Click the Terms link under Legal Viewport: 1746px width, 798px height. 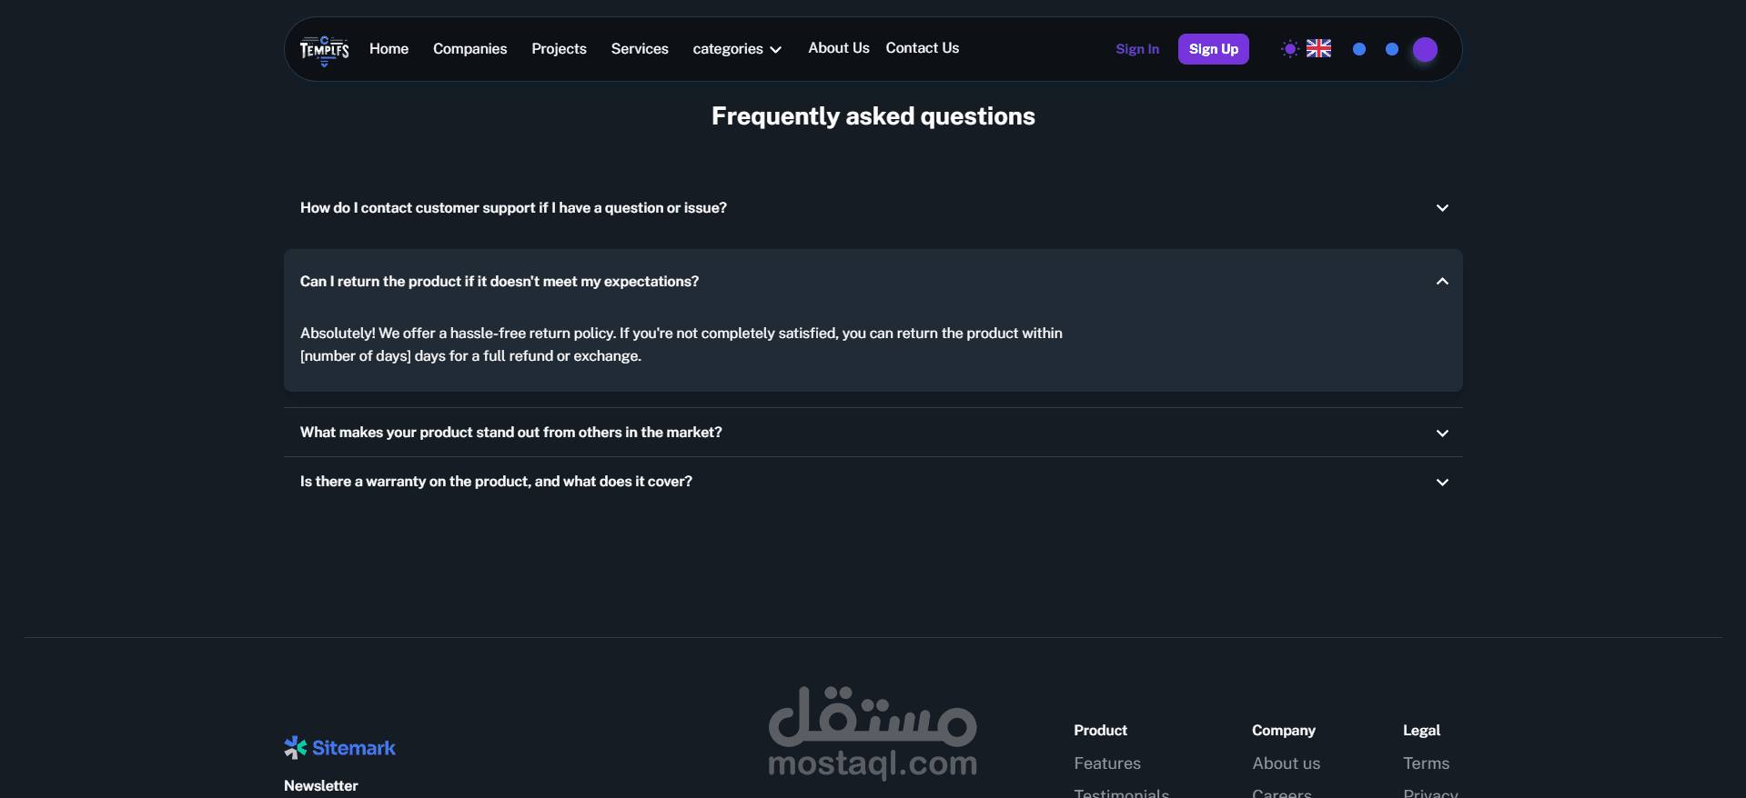(x=1426, y=763)
